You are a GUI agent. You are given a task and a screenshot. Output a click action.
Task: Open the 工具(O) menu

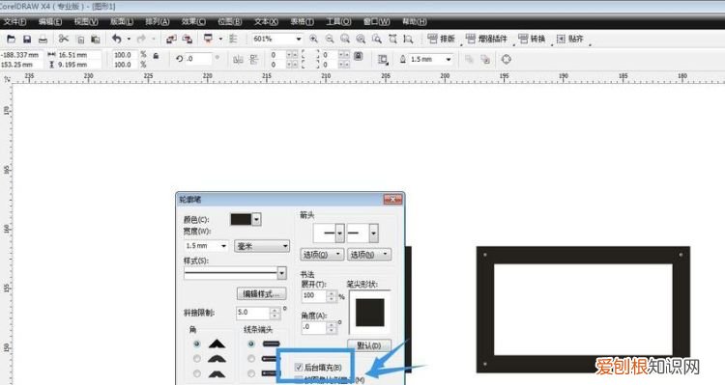coord(338,21)
